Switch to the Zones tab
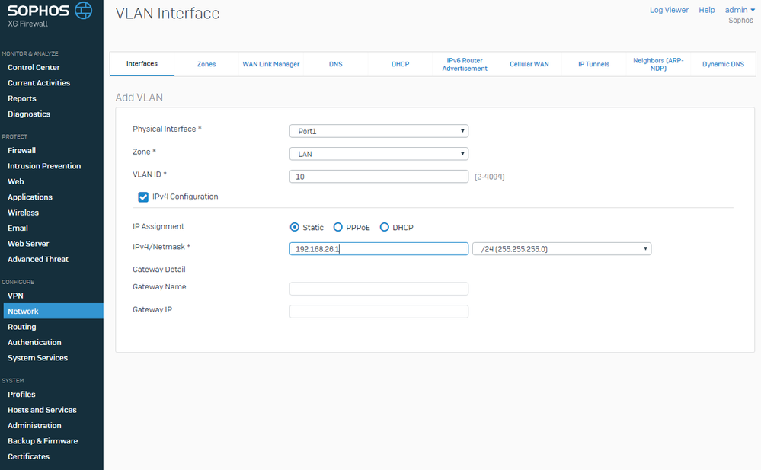Image resolution: width=761 pixels, height=470 pixels. 206,64
